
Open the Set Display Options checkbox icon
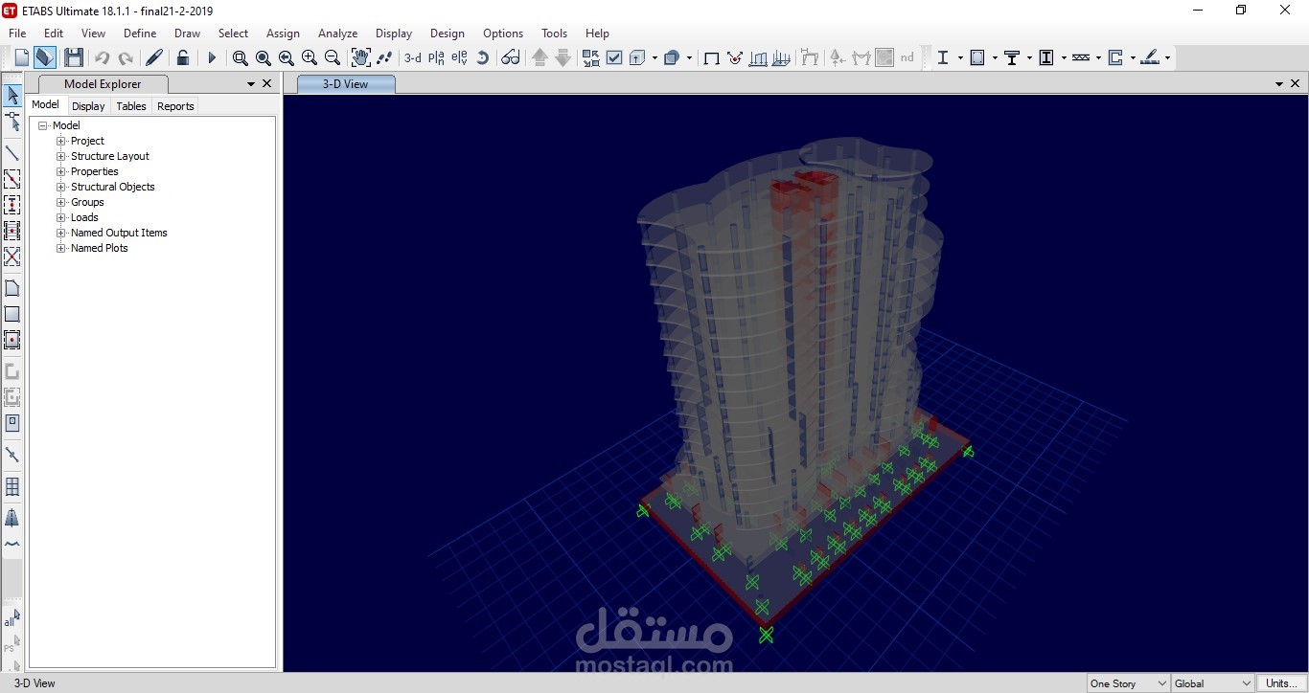pyautogui.click(x=614, y=57)
